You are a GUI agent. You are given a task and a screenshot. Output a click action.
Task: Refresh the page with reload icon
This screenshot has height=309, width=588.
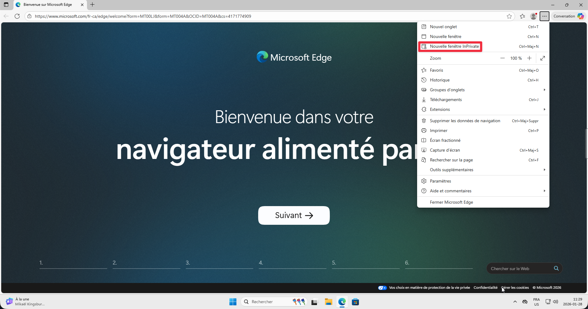[17, 16]
